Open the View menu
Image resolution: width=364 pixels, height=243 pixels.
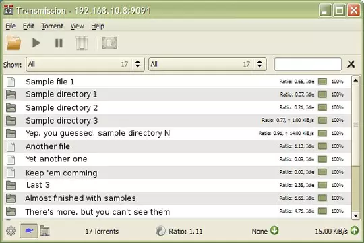click(x=77, y=26)
